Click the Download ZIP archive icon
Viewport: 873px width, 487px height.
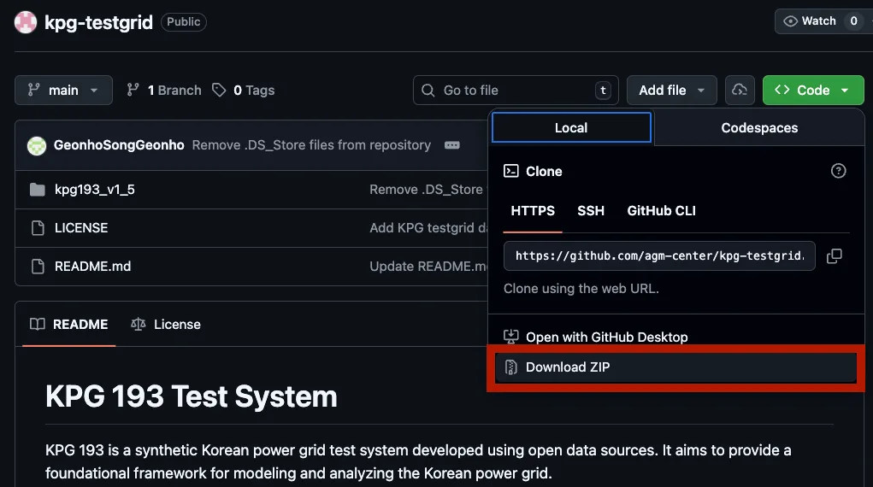coord(511,367)
